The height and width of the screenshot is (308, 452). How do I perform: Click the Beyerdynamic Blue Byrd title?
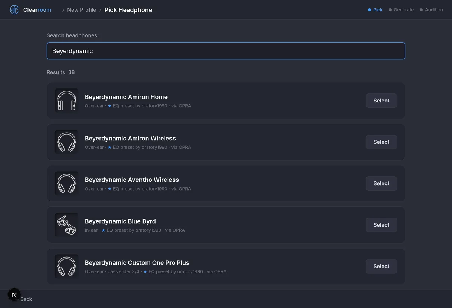[x=120, y=221]
